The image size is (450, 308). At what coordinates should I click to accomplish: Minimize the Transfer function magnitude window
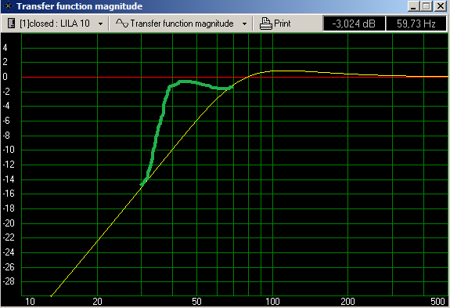pyautogui.click(x=413, y=6)
